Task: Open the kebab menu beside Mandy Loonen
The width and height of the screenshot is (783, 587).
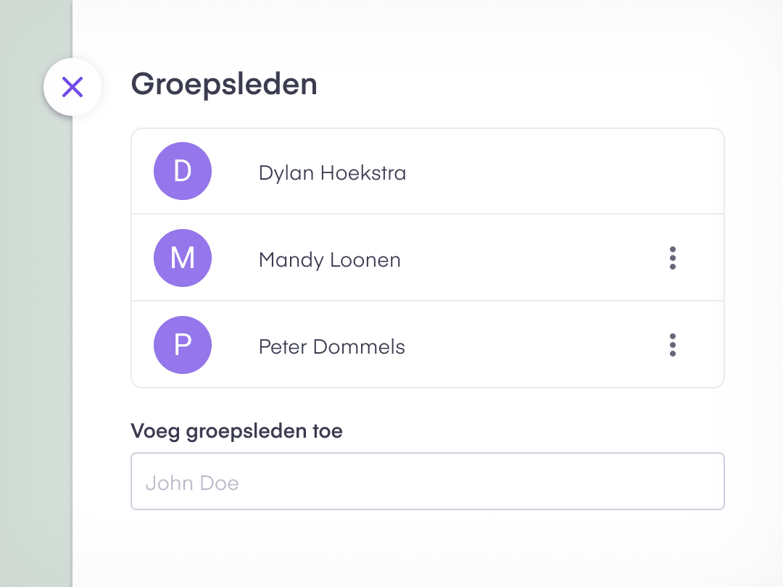Action: click(672, 258)
